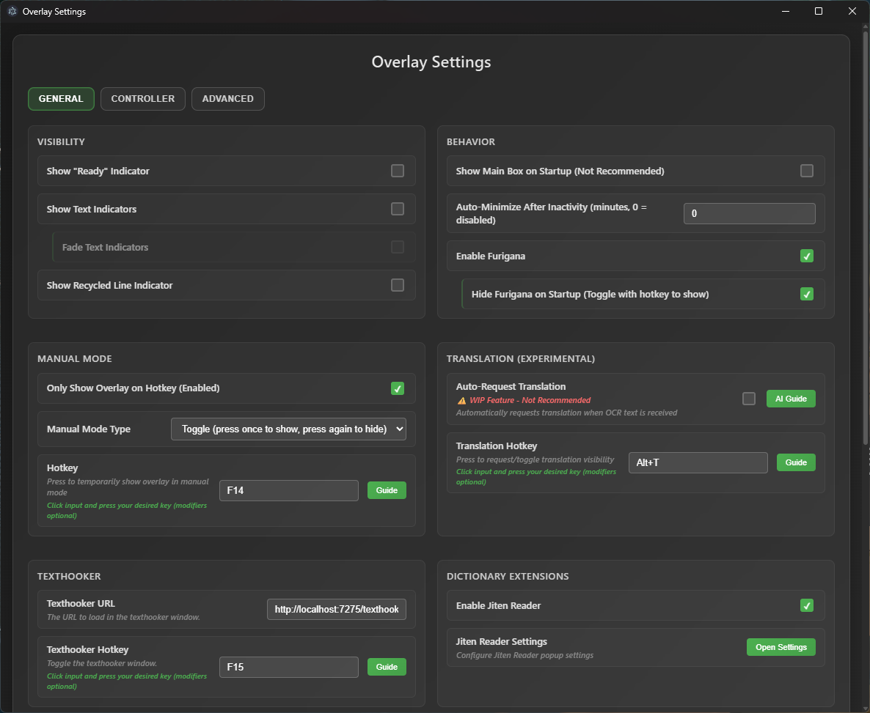Click the Texthooker URL input field
Screen dimensions: 870x713
pyautogui.click(x=336, y=610)
